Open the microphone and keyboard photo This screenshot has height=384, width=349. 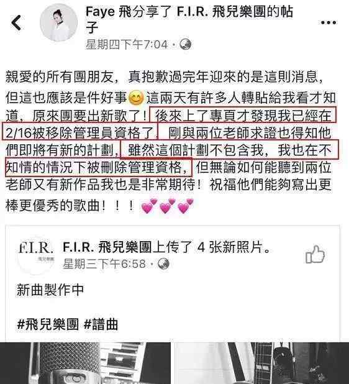[x=86, y=363]
